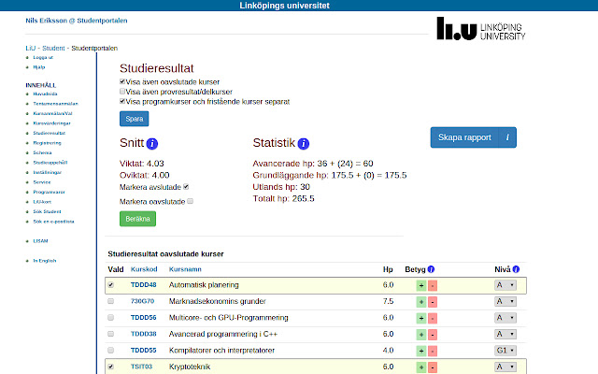Click plus for Marknadsekonomins grunder

tap(421, 302)
